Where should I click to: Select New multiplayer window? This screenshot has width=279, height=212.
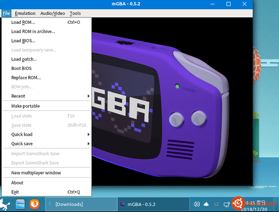coord(47,173)
